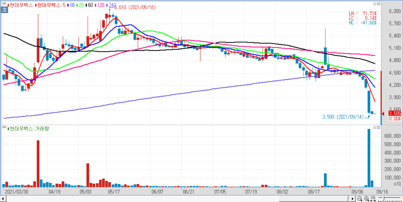Viewport: 403px width, 202px height.
Task: Click the 08/17 date axis label
Action: (314, 192)
